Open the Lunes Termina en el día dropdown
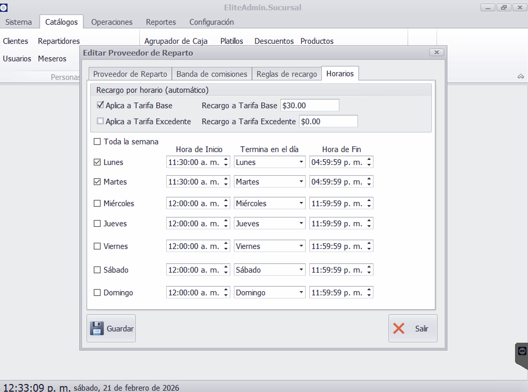Viewport: 528px width, 392px height. pyautogui.click(x=301, y=162)
